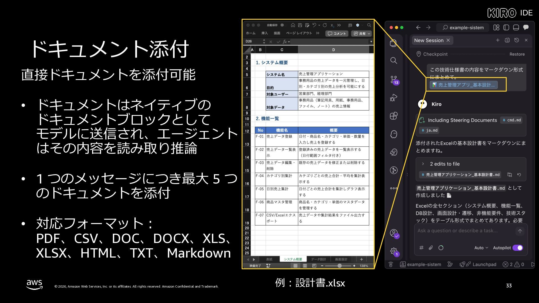Viewport: 539px width, 303px height.
Task: Click the Excel コメント button
Action: pyautogui.click(x=337, y=34)
